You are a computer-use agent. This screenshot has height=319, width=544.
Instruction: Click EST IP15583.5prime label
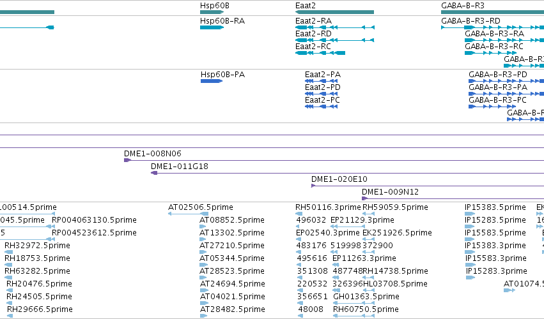click(x=495, y=233)
